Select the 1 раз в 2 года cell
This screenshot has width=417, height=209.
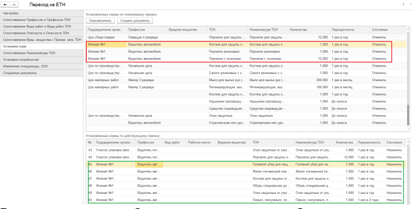coord(370,200)
